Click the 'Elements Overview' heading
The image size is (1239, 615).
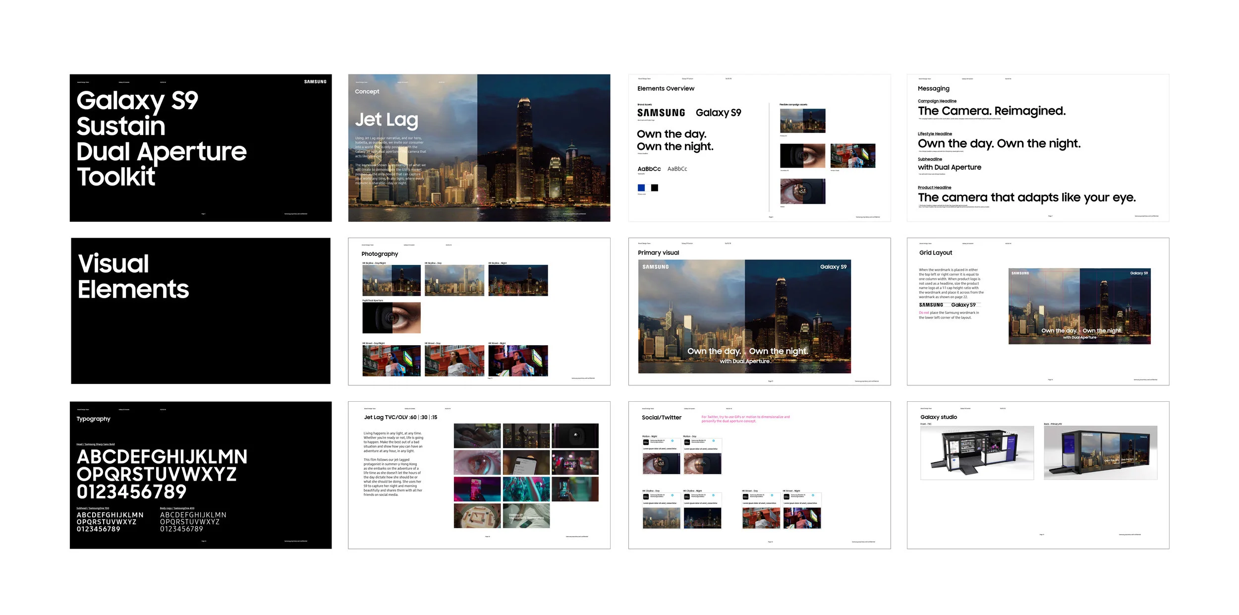(666, 89)
